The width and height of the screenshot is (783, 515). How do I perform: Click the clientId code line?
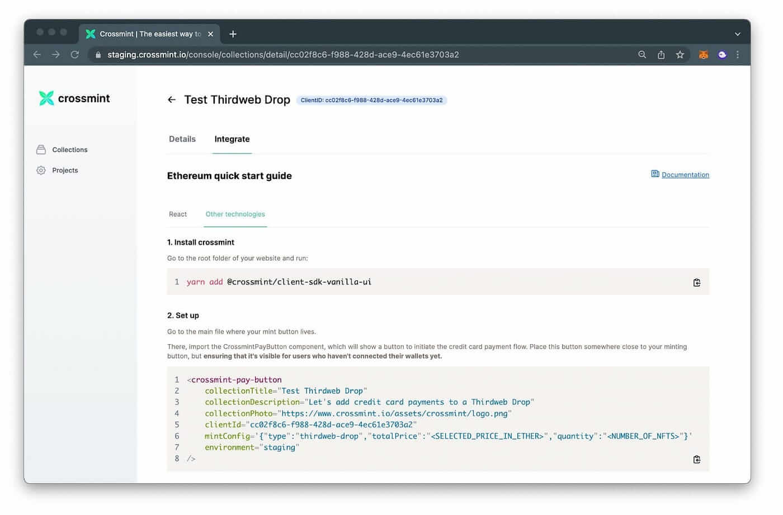point(311,425)
